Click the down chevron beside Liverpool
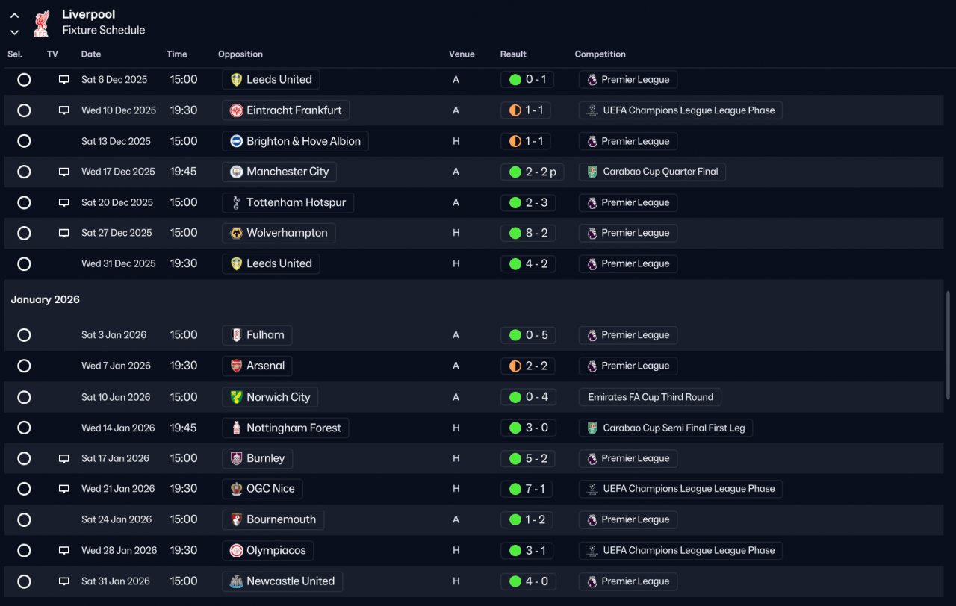 (x=14, y=32)
